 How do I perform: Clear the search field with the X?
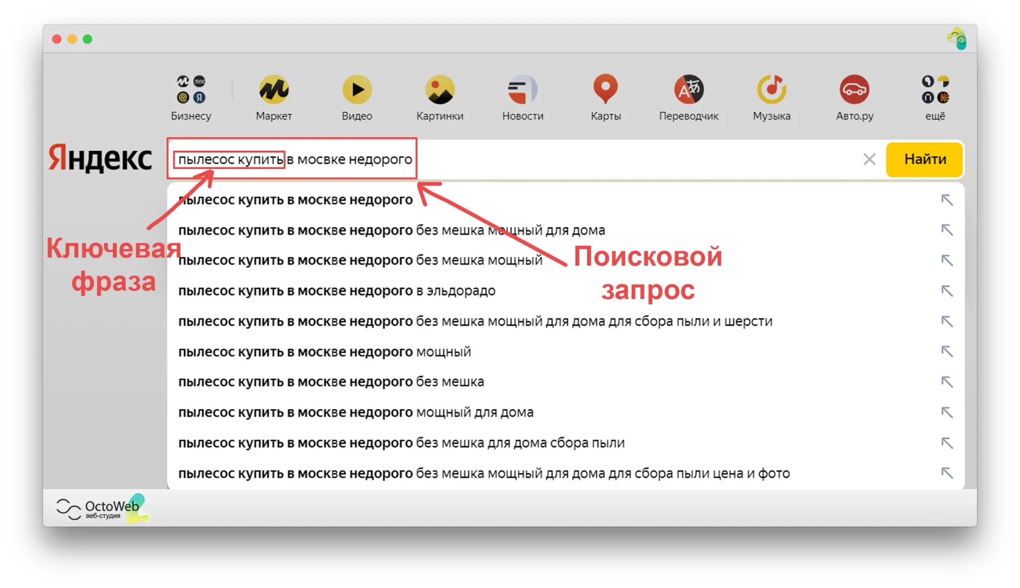pyautogui.click(x=869, y=159)
